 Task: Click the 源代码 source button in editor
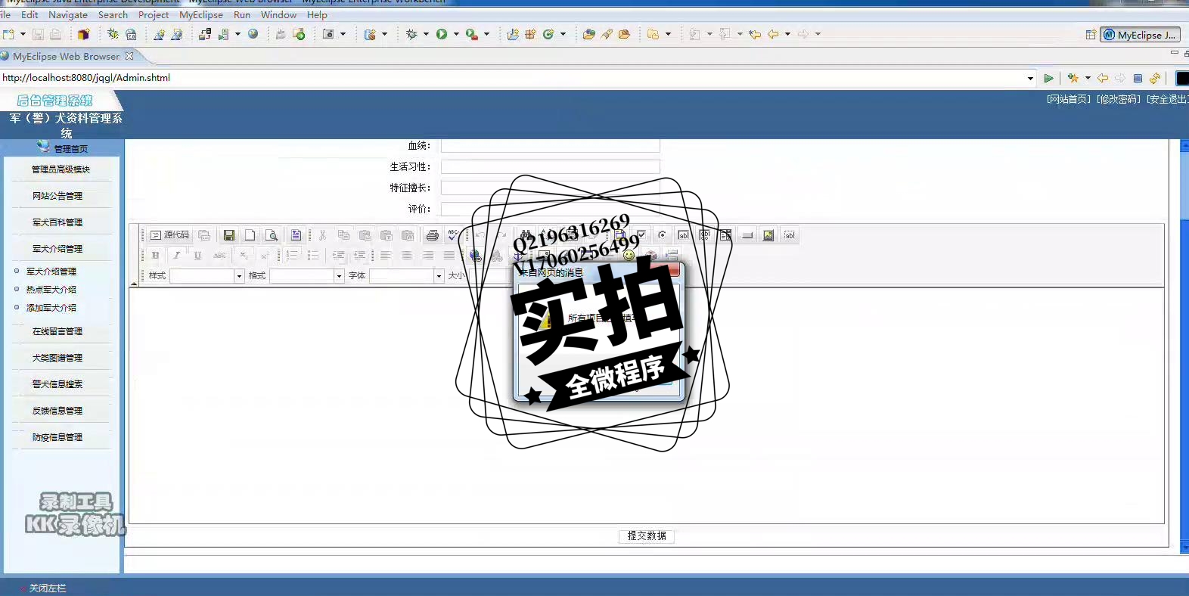pos(169,235)
